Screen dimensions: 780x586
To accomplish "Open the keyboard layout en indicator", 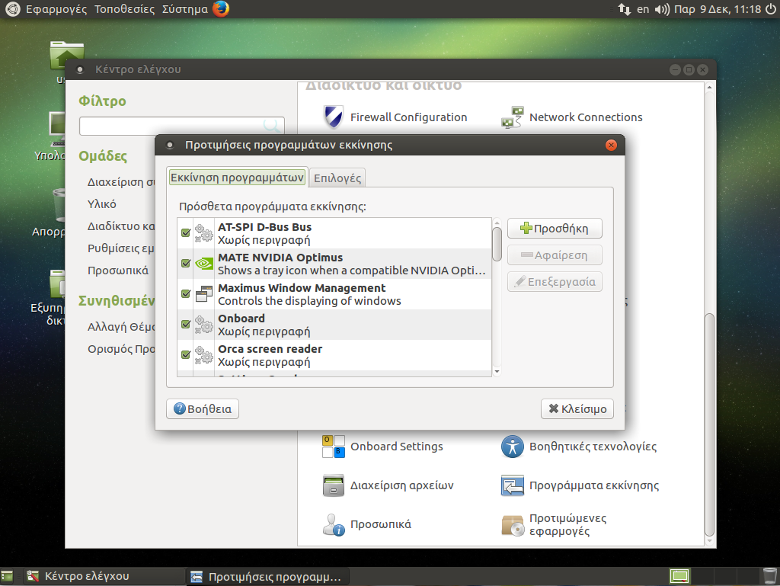I will pyautogui.click(x=643, y=9).
